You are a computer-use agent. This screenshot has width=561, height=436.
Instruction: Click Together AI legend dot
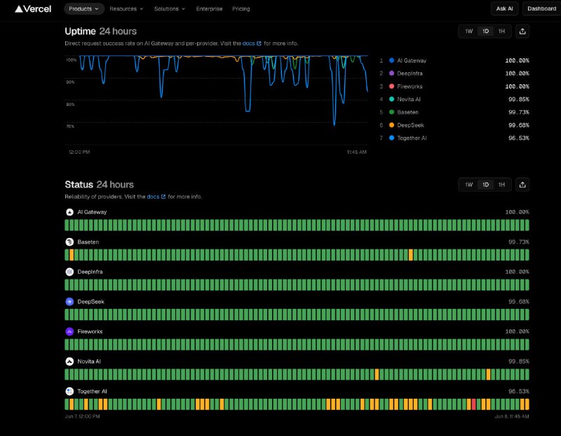click(391, 138)
